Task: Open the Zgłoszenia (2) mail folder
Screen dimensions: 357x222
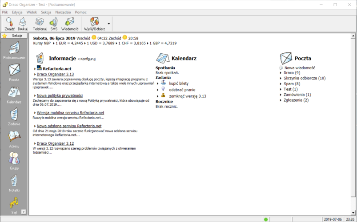Action: 296,100
